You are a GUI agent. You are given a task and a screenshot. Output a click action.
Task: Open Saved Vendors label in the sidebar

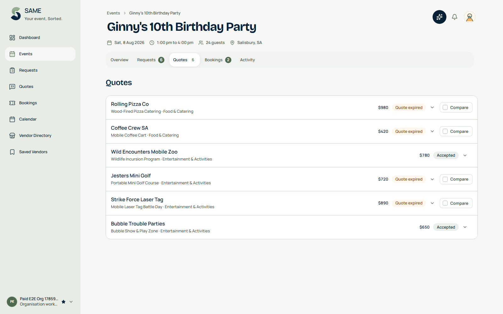click(33, 152)
